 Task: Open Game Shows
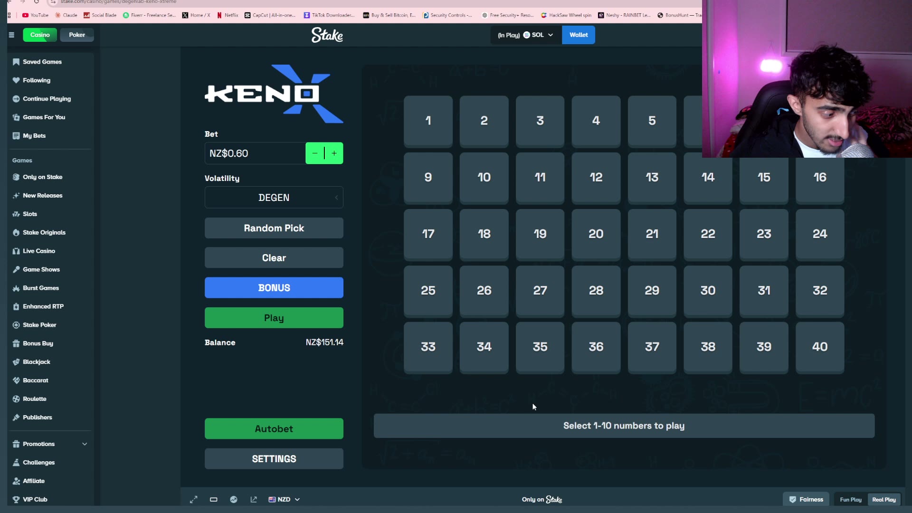click(x=41, y=270)
